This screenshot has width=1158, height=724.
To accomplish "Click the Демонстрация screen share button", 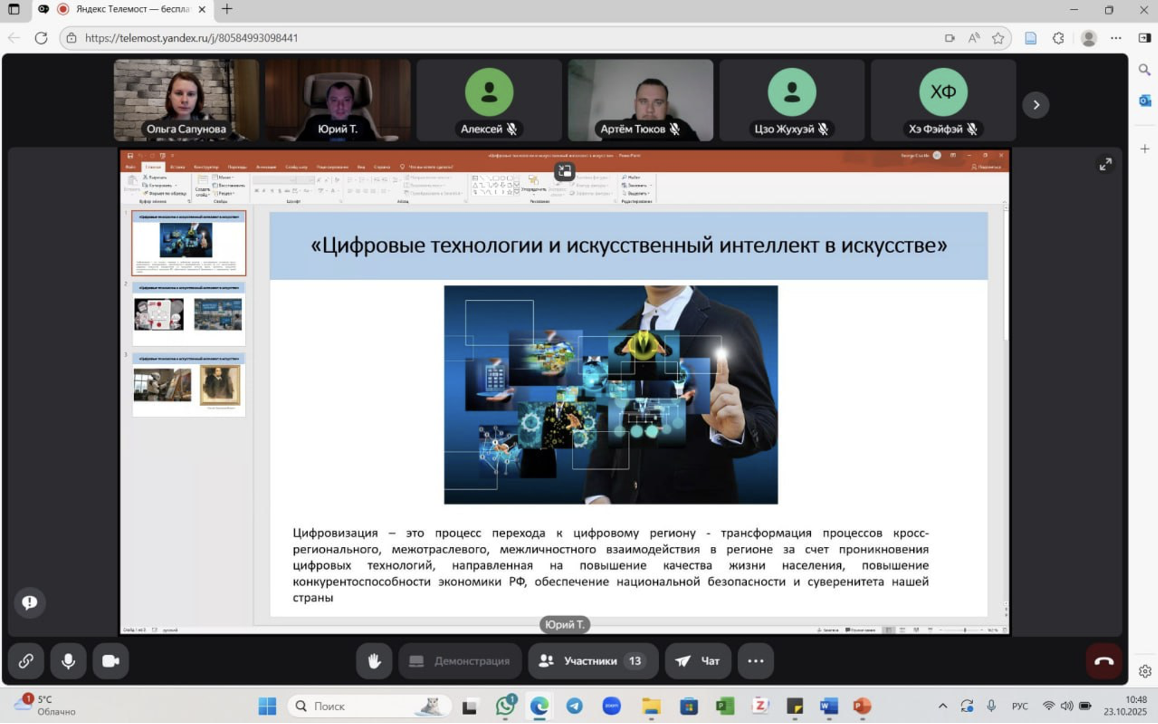I will [x=460, y=661].
